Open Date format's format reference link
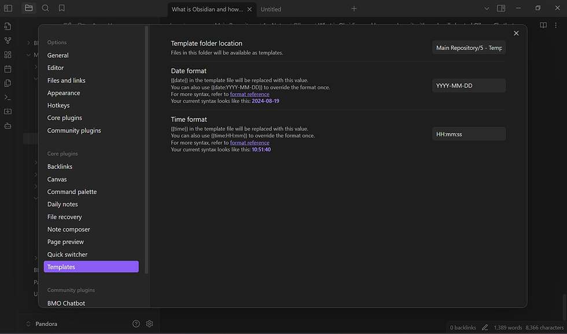567x334 pixels. coord(249,94)
